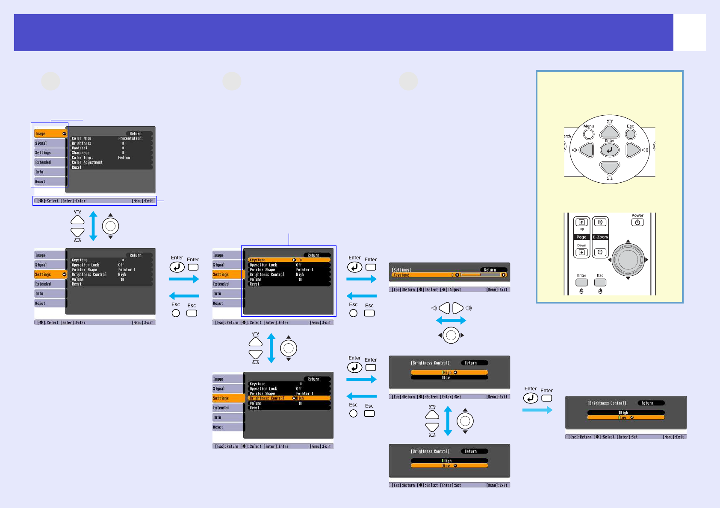Image resolution: width=720 pixels, height=508 pixels.
Task: Click the Keystone slider's right arrow
Action: 504,275
